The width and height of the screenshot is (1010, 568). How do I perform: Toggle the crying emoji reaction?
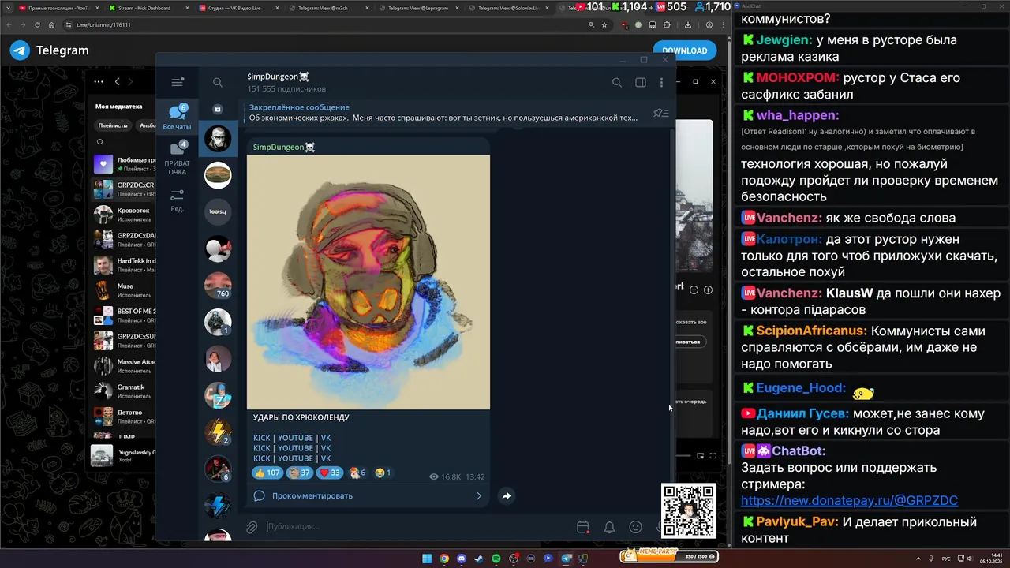click(383, 473)
